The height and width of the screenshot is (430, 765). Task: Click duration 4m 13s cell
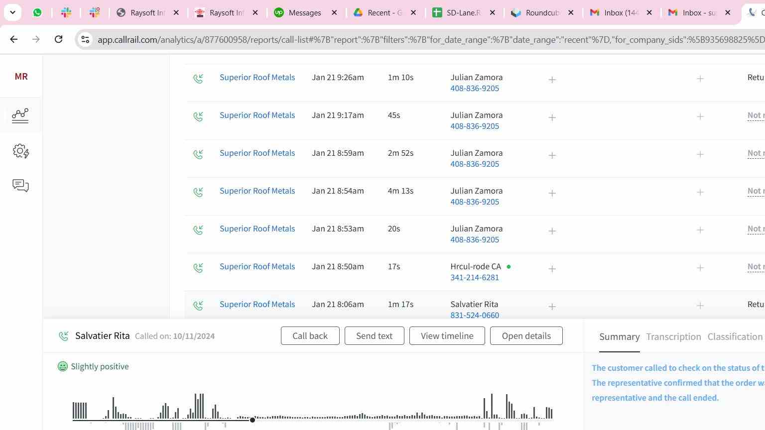(400, 191)
